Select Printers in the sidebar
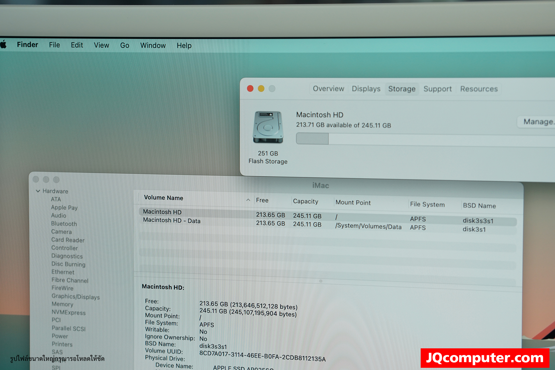This screenshot has height=370, width=555. point(62,344)
